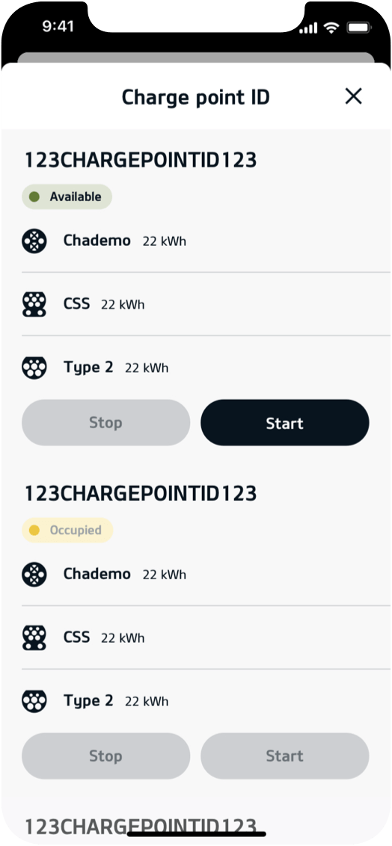The height and width of the screenshot is (846, 392).
Task: Tap the partially visible third charge point ID
Action: pyautogui.click(x=141, y=827)
